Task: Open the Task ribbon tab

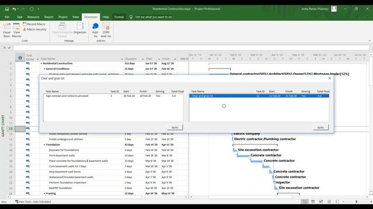Action: click(19, 17)
